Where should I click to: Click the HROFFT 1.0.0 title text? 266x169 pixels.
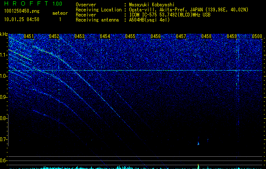(33, 3)
